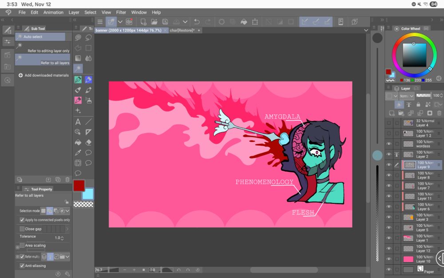Disable Anti-aliasing checkbox
Screen dimensions: 444x278
tap(22, 266)
